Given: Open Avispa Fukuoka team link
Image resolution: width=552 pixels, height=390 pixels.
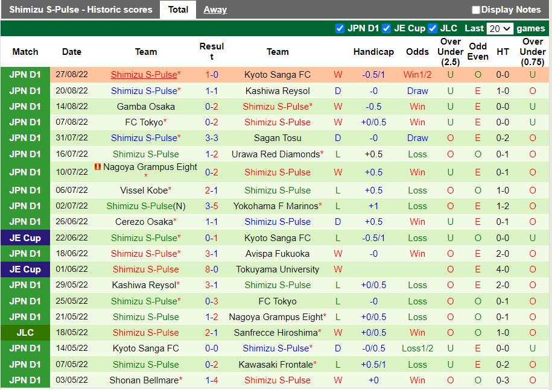Looking at the screenshot, I should click(278, 254).
